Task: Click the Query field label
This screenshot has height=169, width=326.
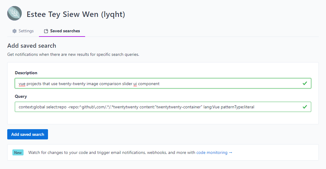Action: click(21, 96)
